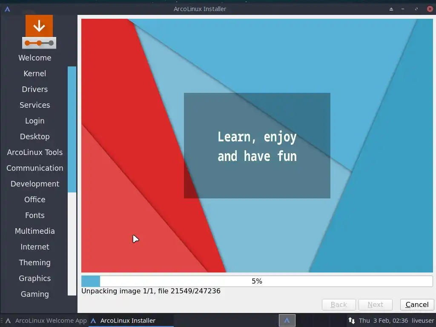Click the network transfer arrows tray icon
The image size is (436, 327).
(352, 320)
